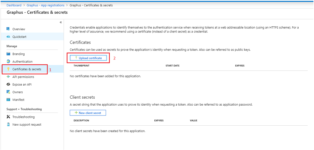Viewport: 314px width, 150px height.
Task: Click the Graphus - Certificates & secrets breadcrumb
Action: click(x=91, y=6)
